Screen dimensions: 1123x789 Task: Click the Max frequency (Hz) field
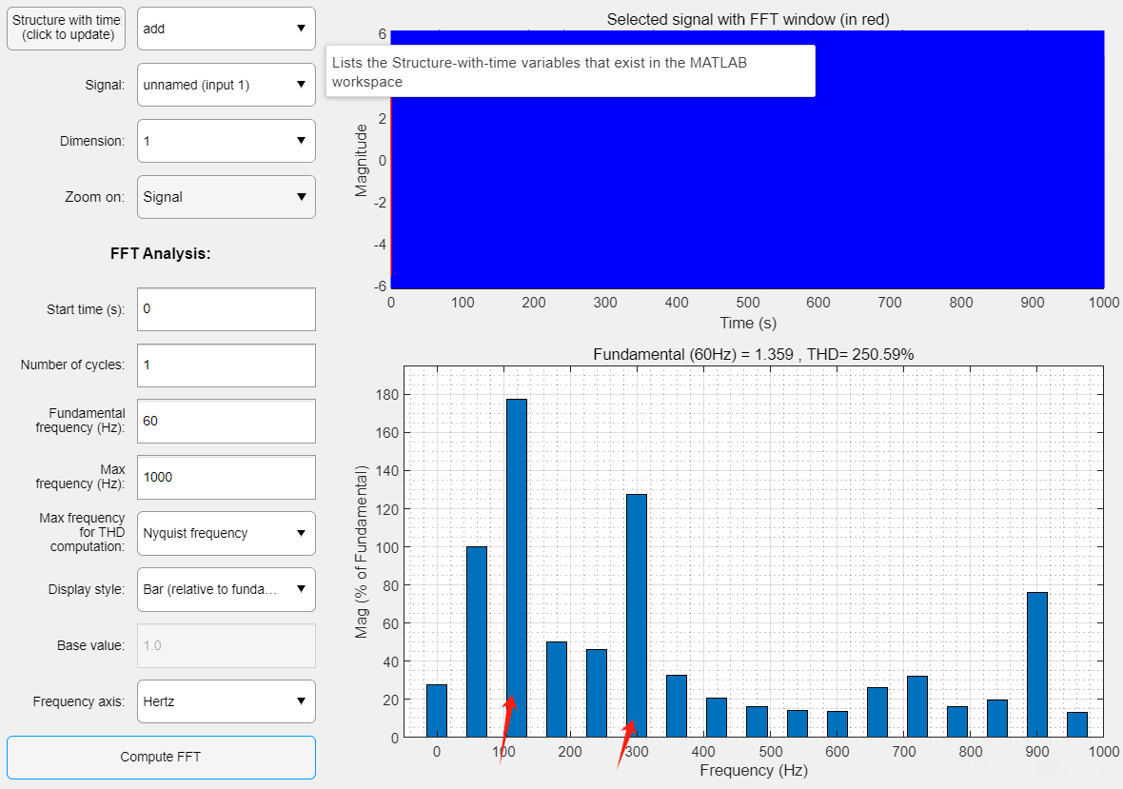(x=226, y=477)
